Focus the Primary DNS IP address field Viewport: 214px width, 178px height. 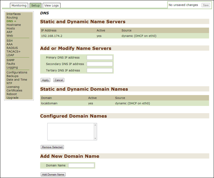pos(100,58)
